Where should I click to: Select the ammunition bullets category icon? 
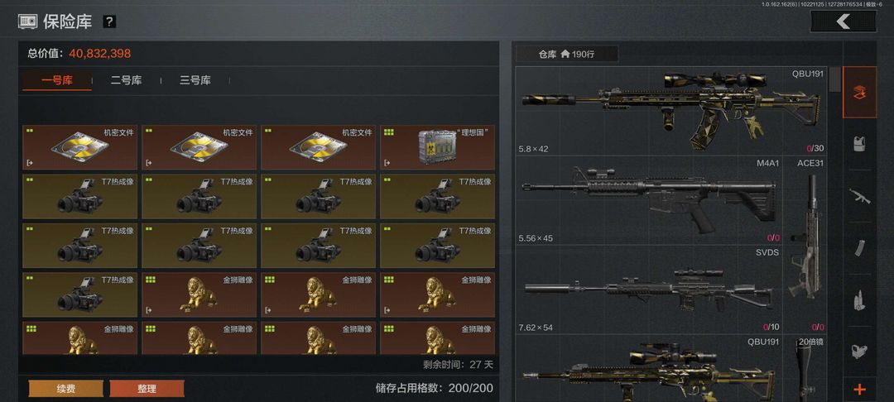click(859, 300)
